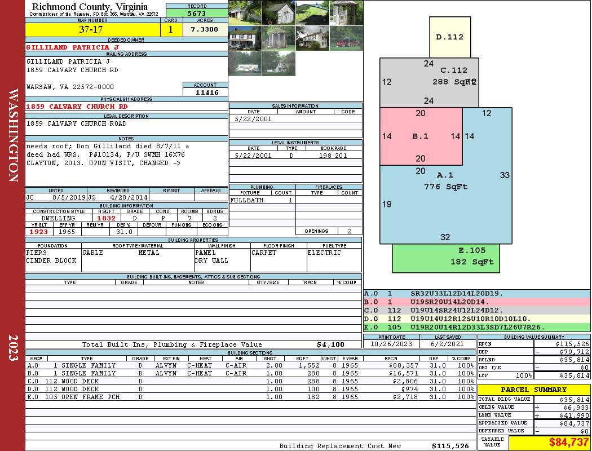Screen dimensions: 592x451
Task: Click the red taxable value $84,737
Action: click(568, 442)
